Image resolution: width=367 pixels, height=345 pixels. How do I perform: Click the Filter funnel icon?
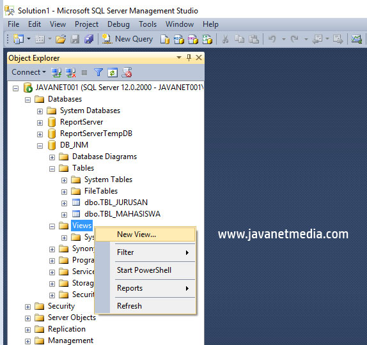[98, 72]
